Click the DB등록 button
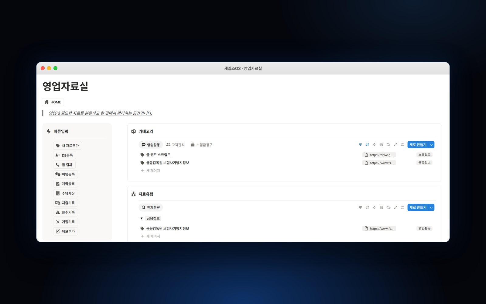This screenshot has height=304, width=486. tap(64, 155)
